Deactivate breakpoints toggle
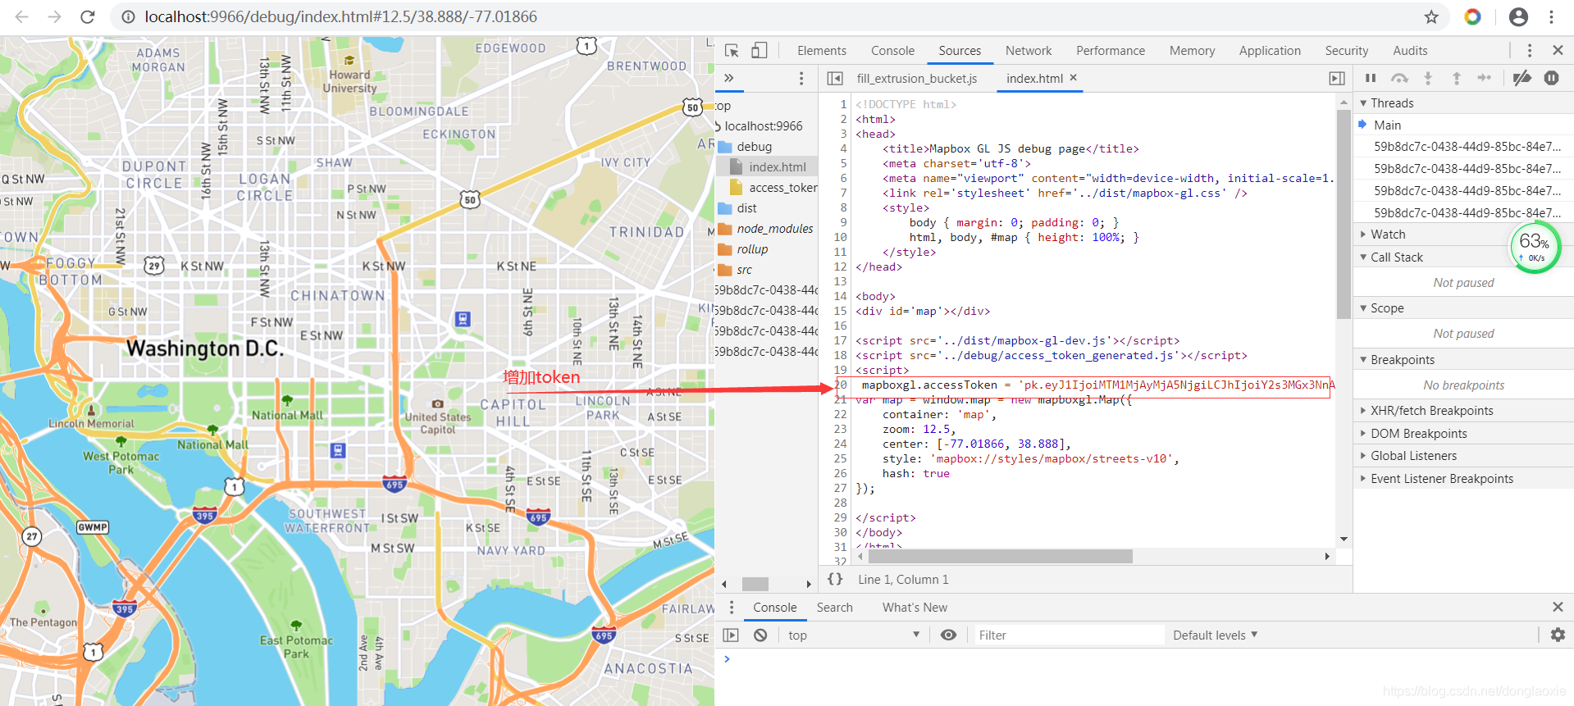This screenshot has height=706, width=1574. click(1522, 78)
